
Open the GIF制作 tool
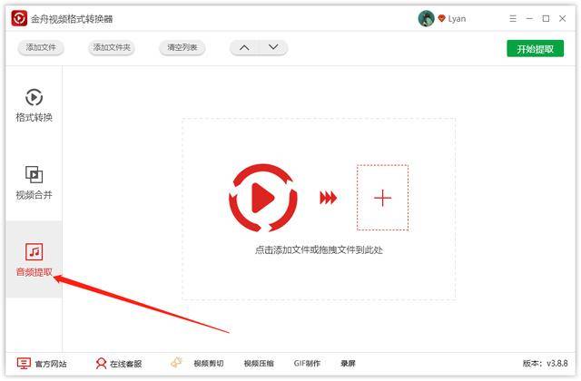306,364
